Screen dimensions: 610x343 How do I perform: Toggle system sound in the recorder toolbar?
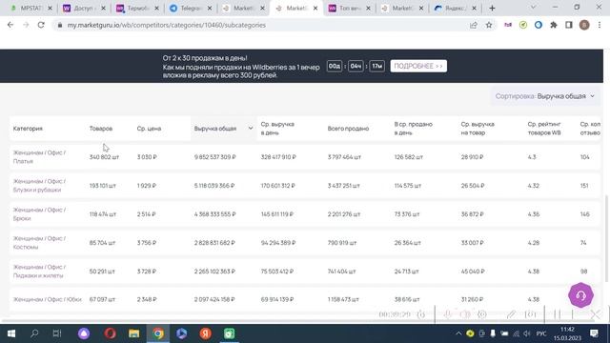(465, 314)
